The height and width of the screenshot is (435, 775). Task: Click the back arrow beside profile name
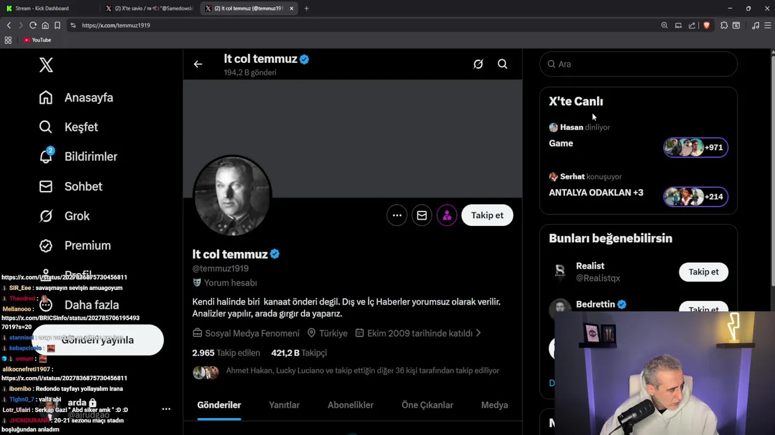198,64
